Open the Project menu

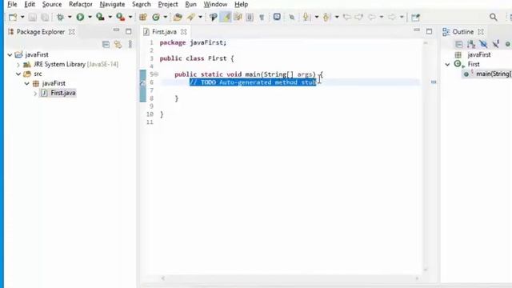point(168,4)
